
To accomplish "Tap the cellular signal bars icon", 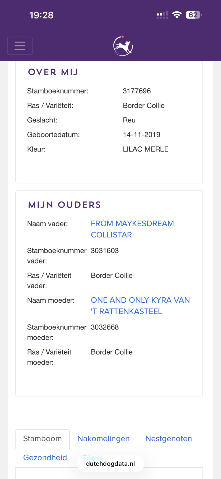I will [162, 15].
